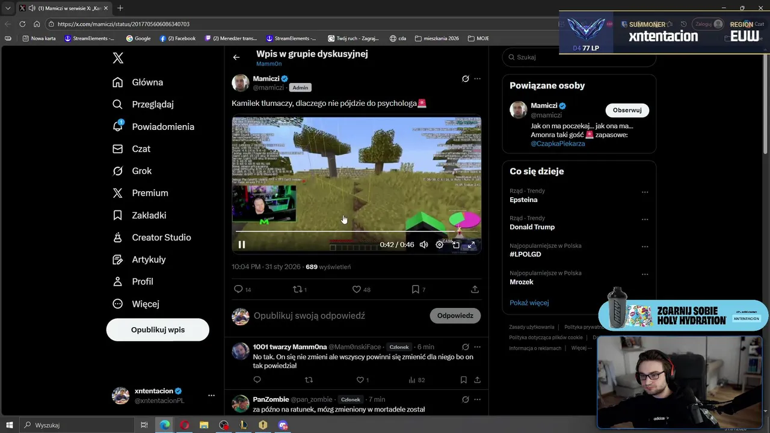This screenshot has width=770, height=433.
Task: Go to Główna home page
Action: pos(138,82)
